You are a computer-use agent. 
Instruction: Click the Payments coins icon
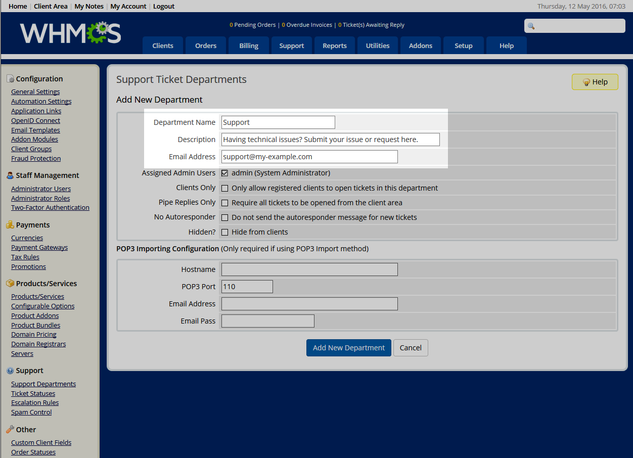pos(10,225)
